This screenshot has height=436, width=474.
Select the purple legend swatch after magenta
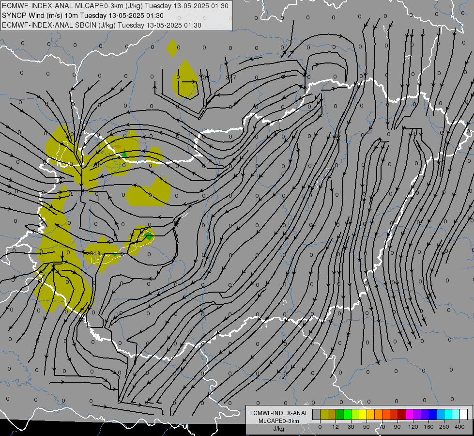pyautogui.click(x=417, y=414)
